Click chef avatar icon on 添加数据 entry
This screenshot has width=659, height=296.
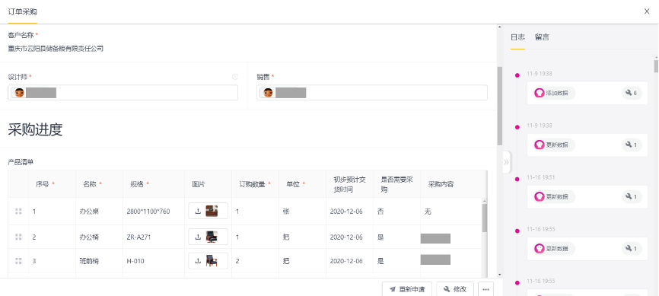click(x=540, y=93)
